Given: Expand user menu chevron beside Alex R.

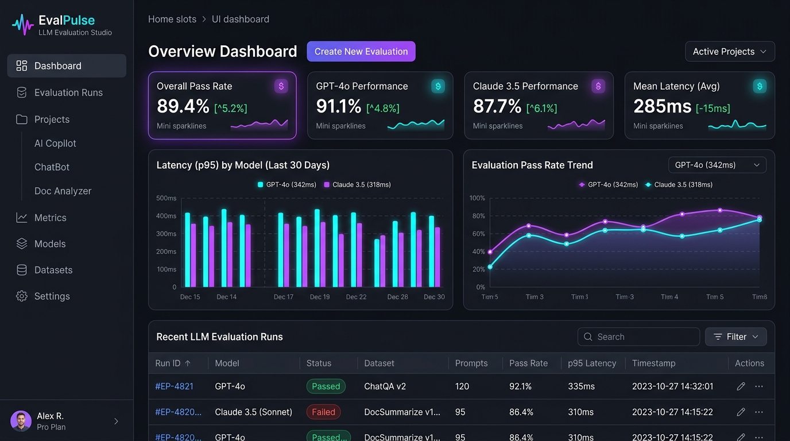Looking at the screenshot, I should [x=117, y=421].
